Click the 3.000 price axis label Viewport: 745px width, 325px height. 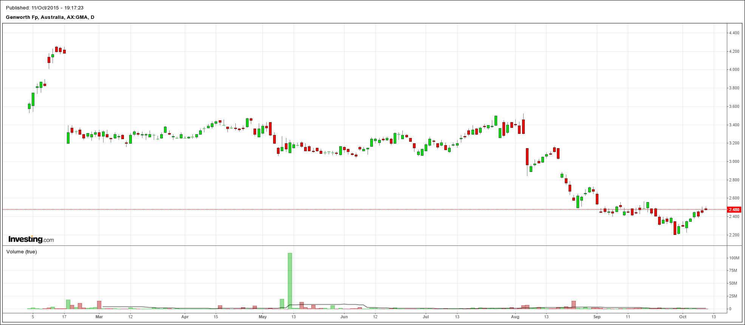pos(734,162)
